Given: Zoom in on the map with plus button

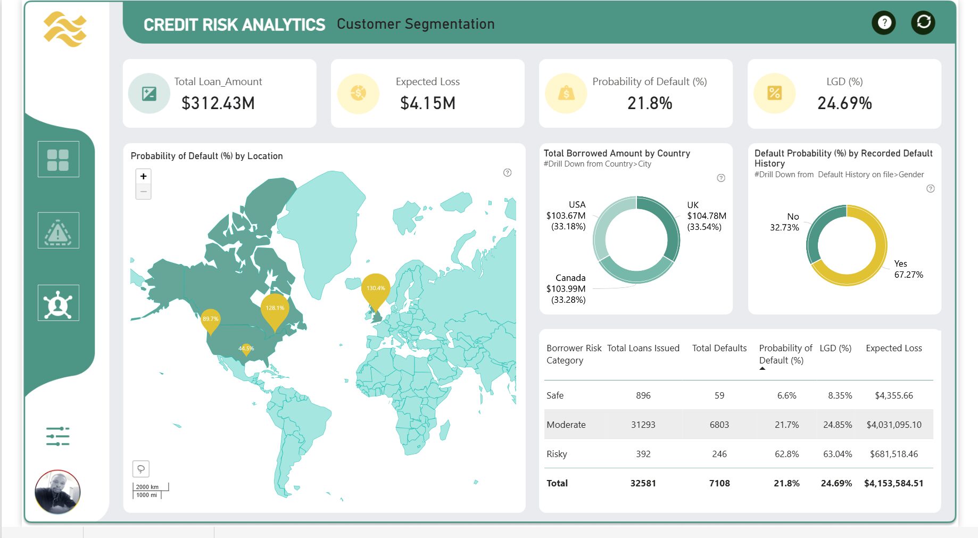Looking at the screenshot, I should click(x=143, y=177).
